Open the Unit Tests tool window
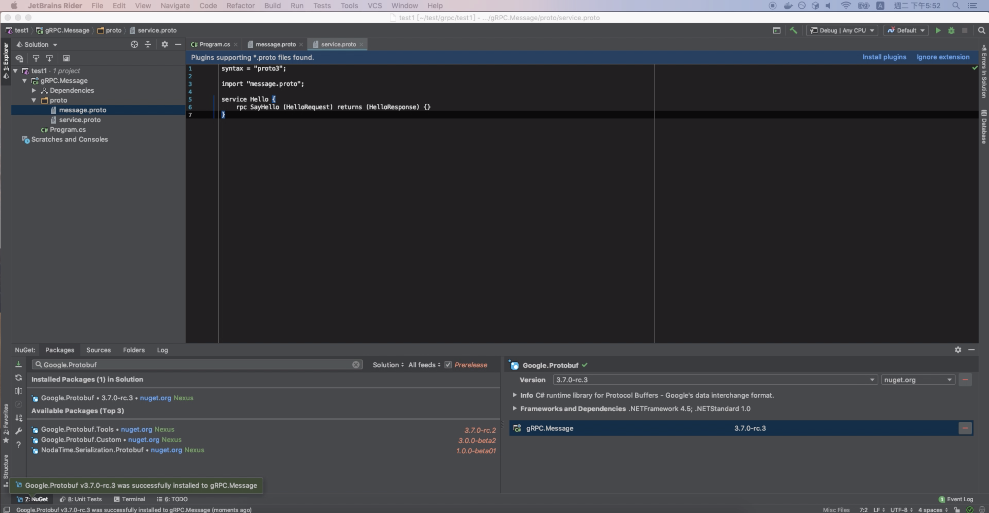989x513 pixels. pos(81,499)
